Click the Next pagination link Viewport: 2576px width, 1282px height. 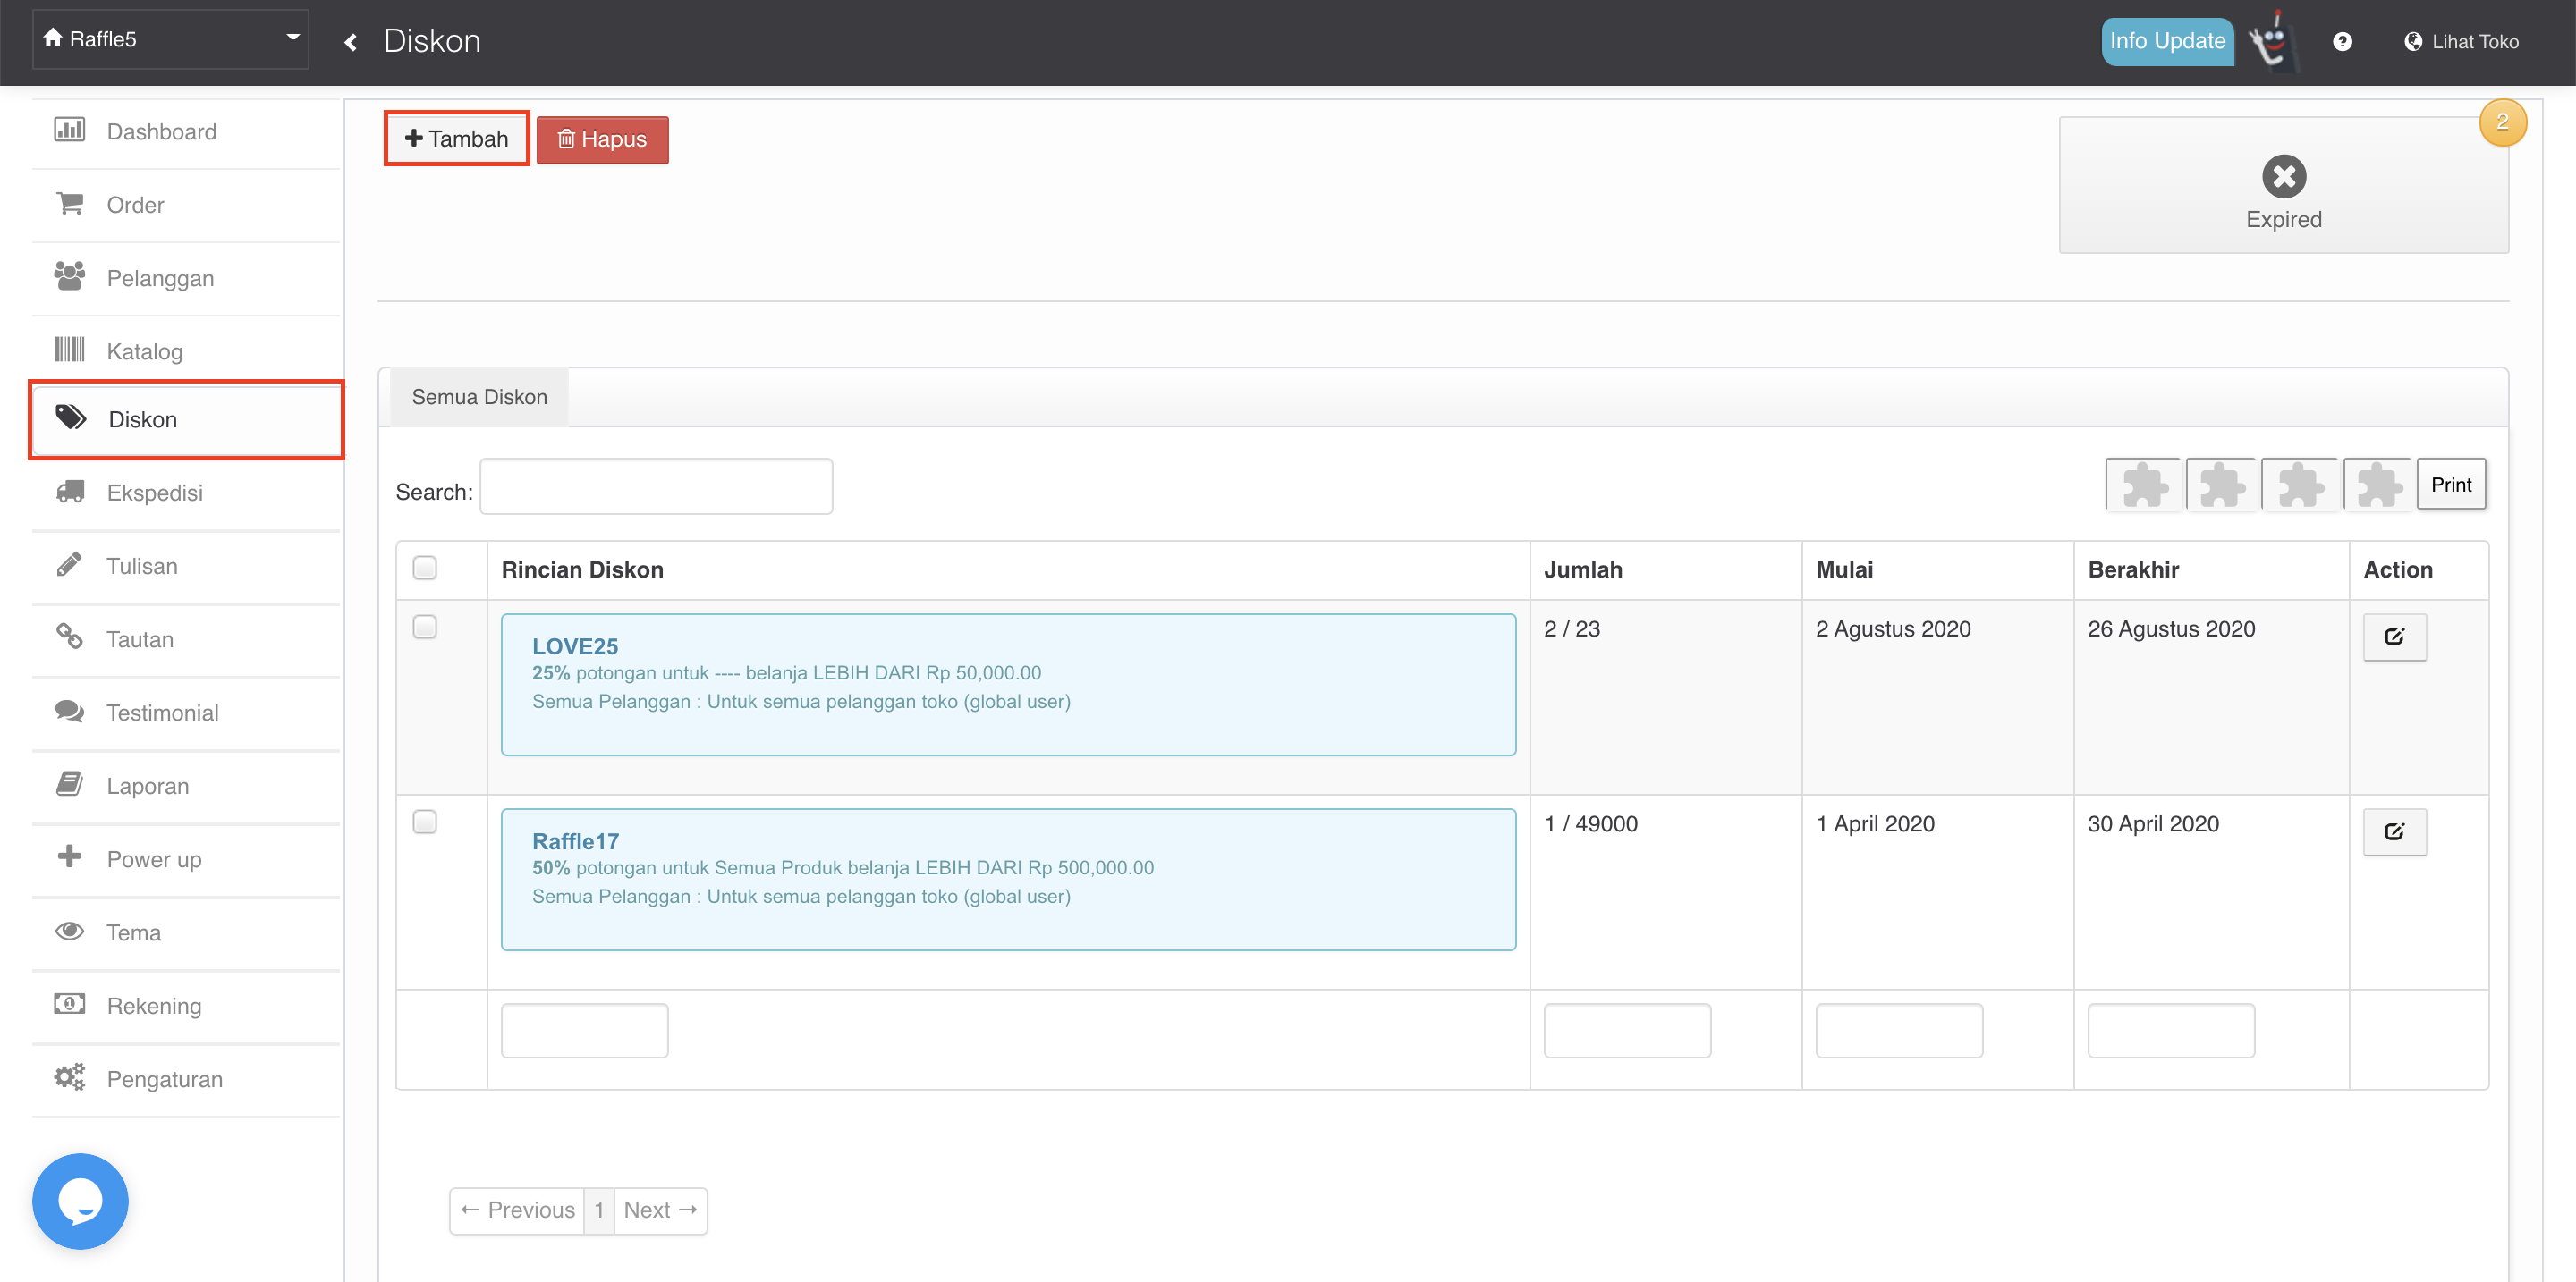point(660,1210)
